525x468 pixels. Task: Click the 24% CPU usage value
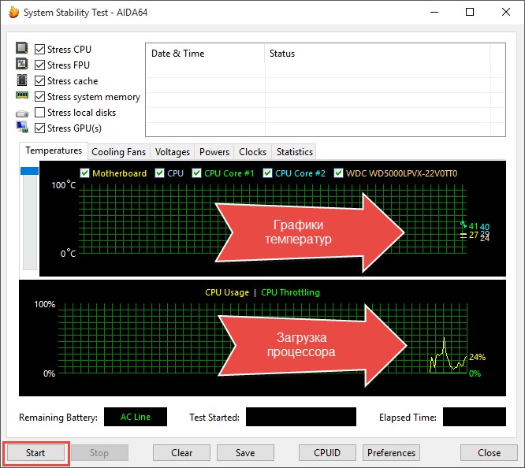tap(477, 357)
